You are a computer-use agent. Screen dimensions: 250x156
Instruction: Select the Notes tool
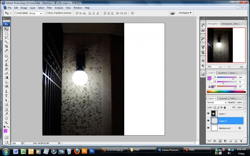point(6,110)
